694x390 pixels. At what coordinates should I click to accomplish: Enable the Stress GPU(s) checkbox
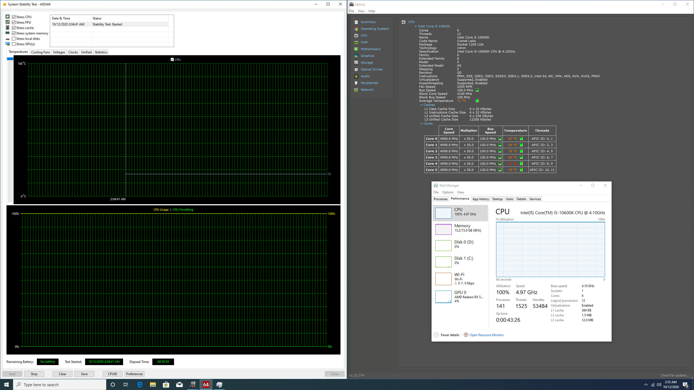[14, 44]
